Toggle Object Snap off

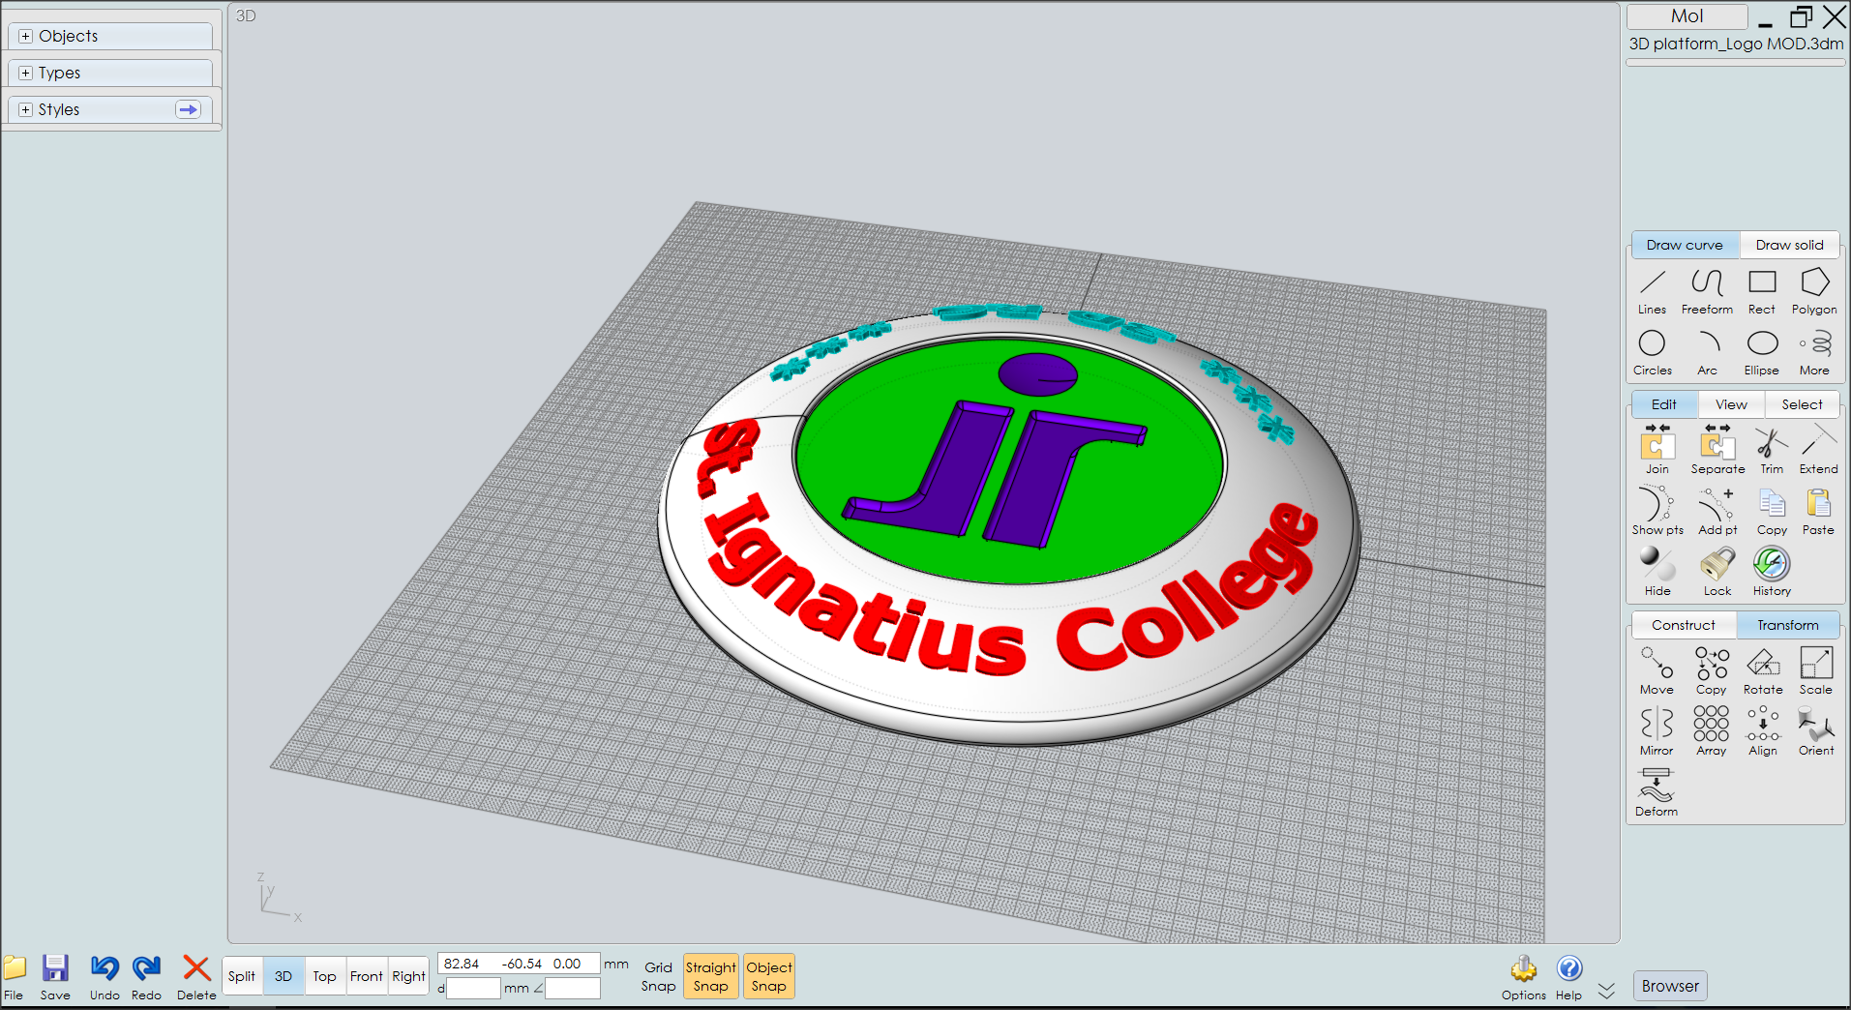(x=769, y=976)
